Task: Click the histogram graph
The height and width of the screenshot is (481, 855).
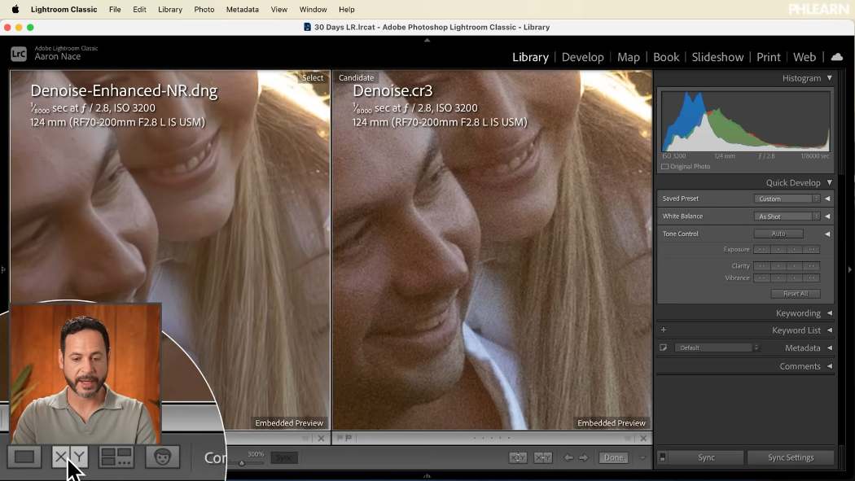Action: coord(745,121)
